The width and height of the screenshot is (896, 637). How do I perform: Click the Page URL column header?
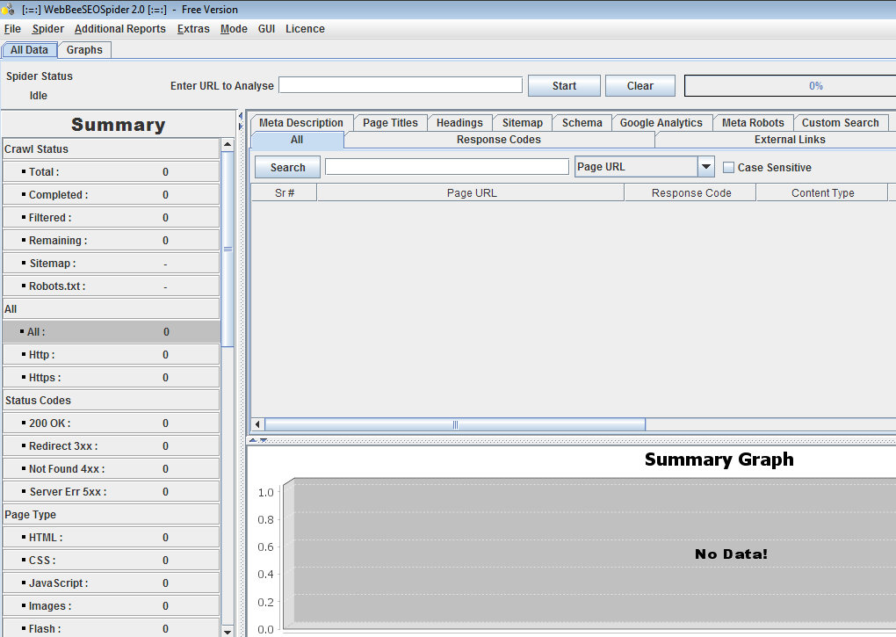[472, 193]
